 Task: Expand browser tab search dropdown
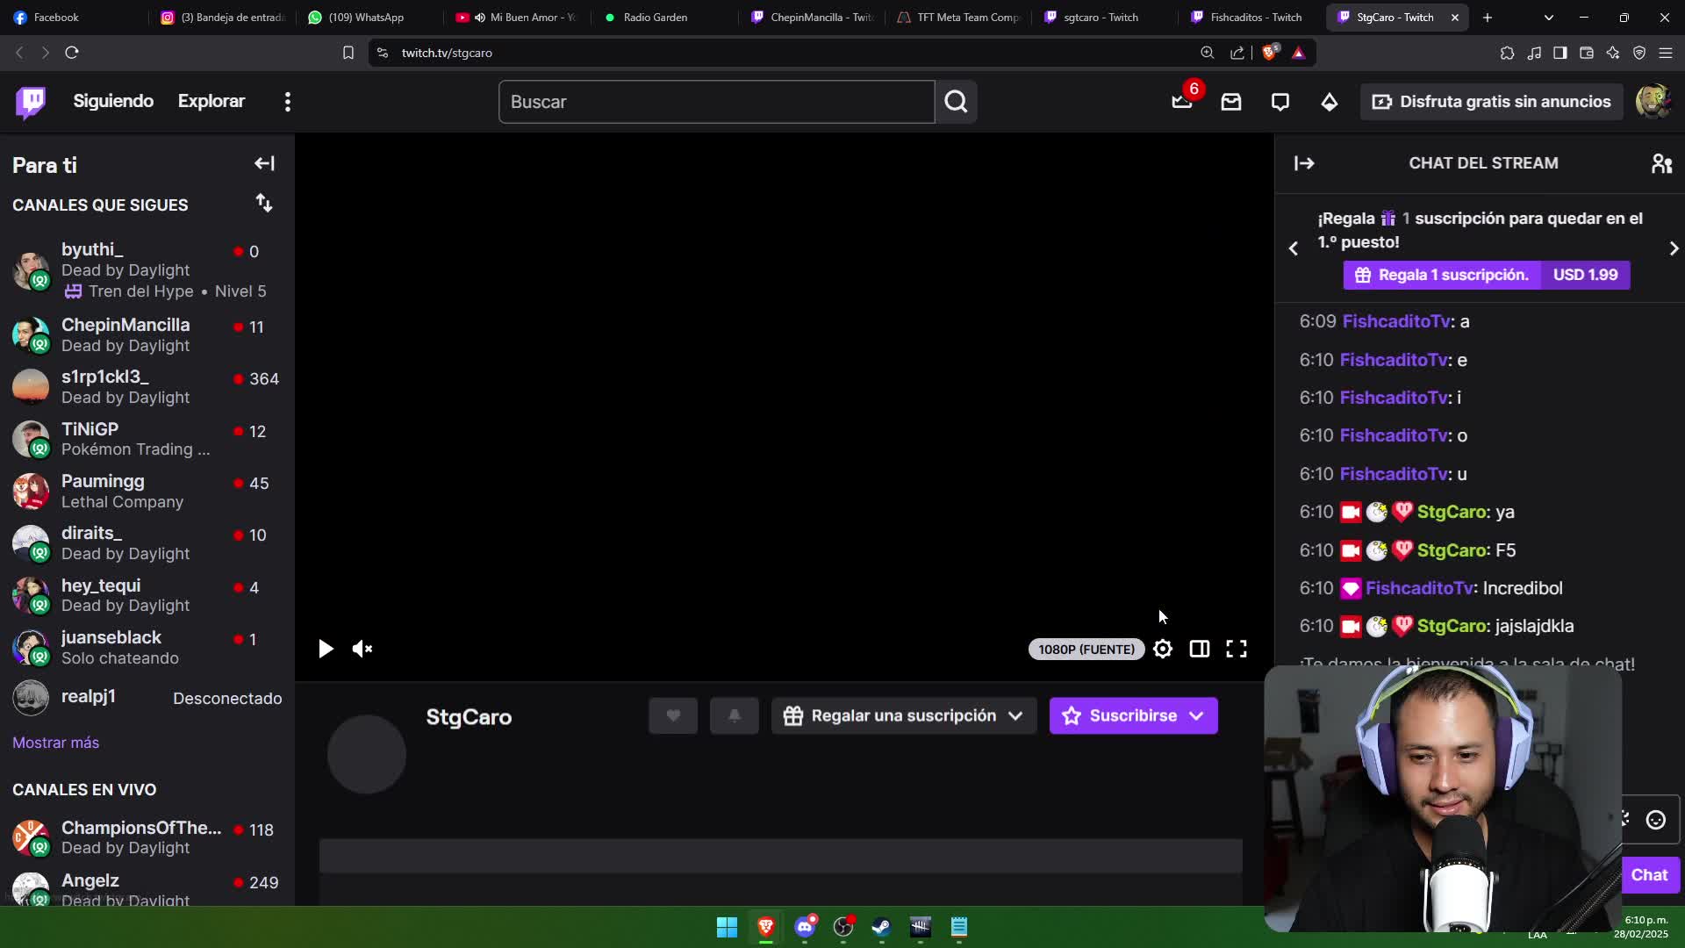1548,18
